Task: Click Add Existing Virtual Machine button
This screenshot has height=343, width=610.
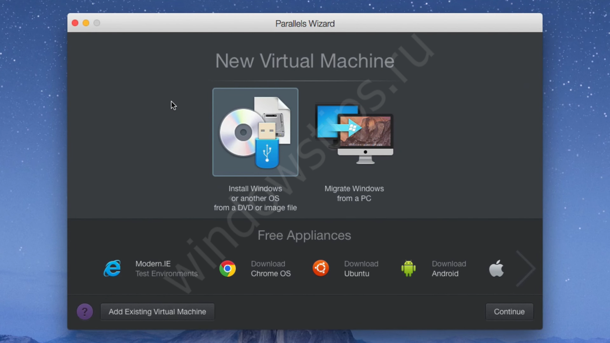Action: tap(157, 312)
